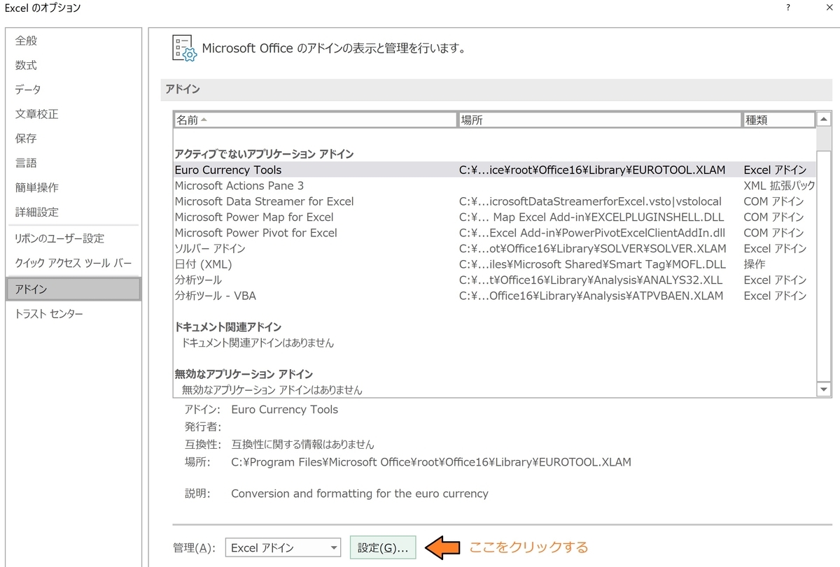Select 保存 in the options sidebar

(x=26, y=138)
